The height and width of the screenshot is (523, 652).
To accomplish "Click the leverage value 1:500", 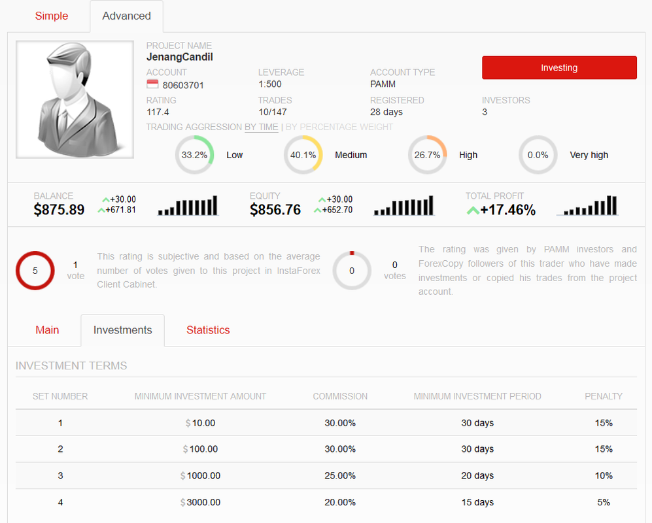I will point(270,84).
